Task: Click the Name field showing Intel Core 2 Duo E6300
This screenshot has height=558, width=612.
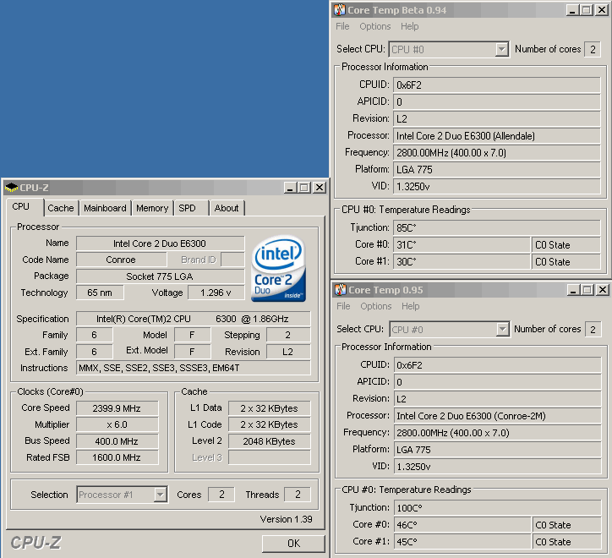Action: point(161,243)
